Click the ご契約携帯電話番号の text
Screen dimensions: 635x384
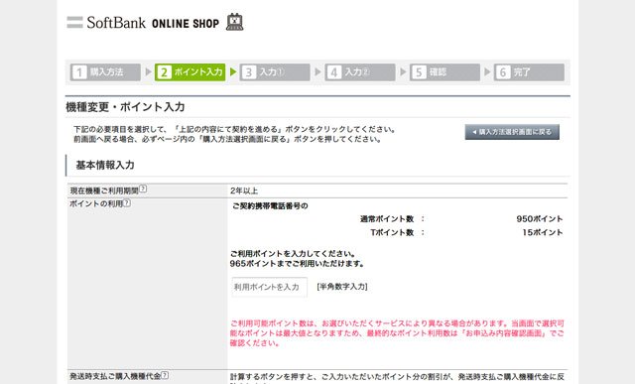click(x=270, y=205)
